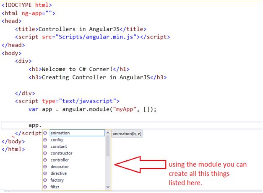263x193 pixels.
Task: Click the closing </head> tag
Action: [13, 45]
